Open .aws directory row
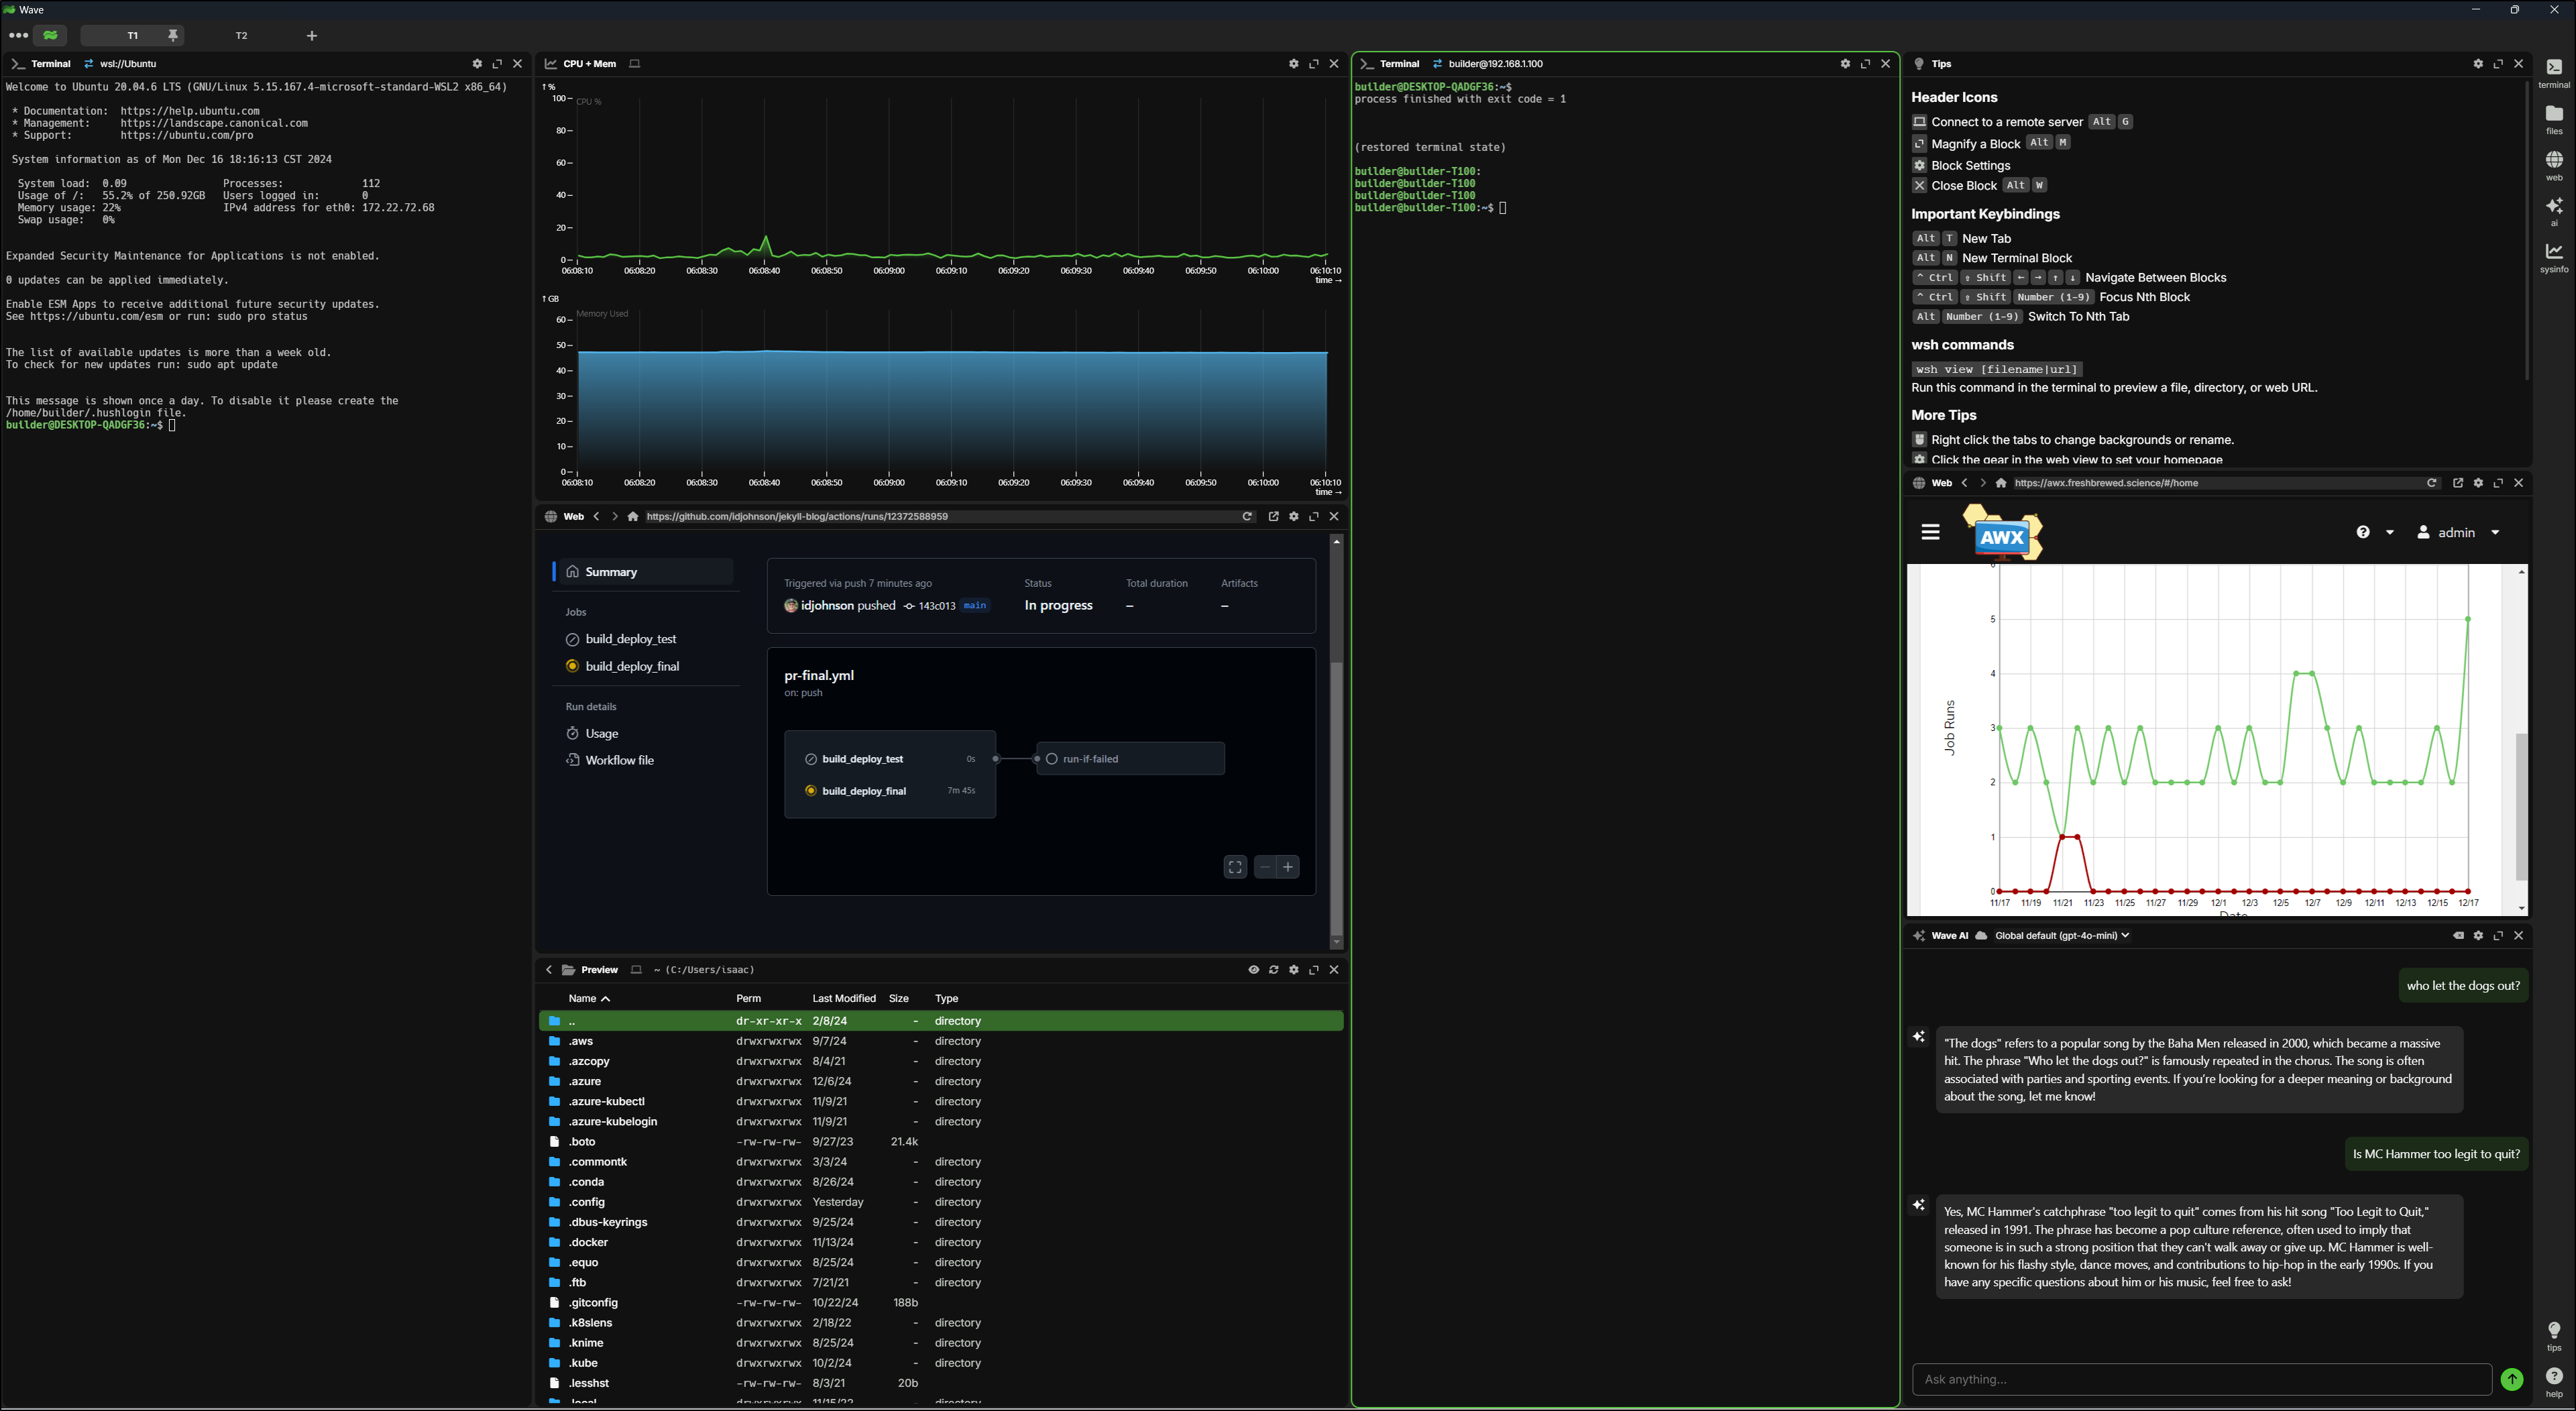 coord(940,1041)
